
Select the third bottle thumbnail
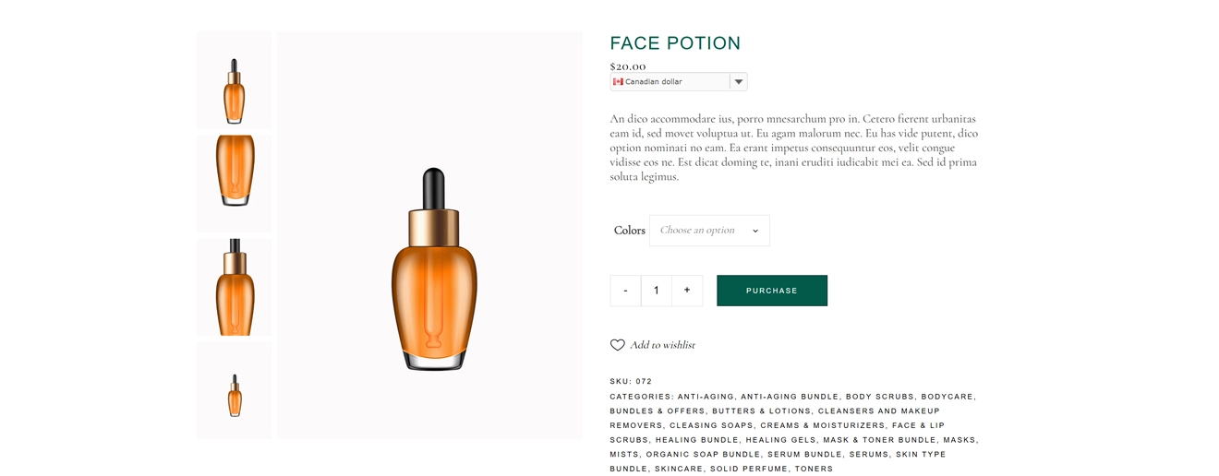click(235, 287)
